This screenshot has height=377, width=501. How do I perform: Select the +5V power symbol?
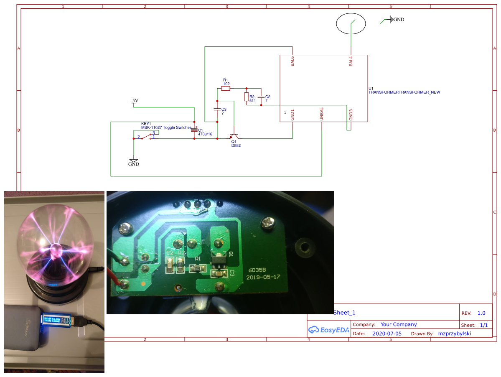coord(134,102)
